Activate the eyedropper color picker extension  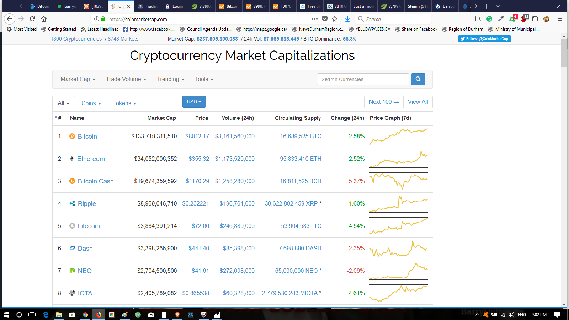click(501, 19)
